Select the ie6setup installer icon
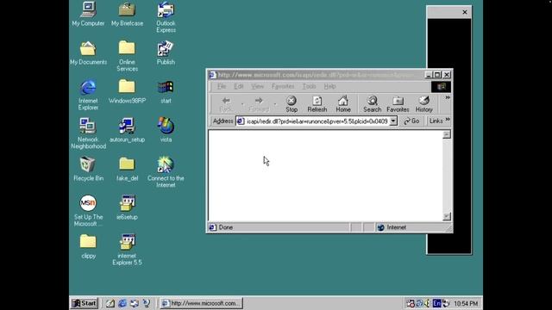Viewport: 552px width, 310px height. coord(127,208)
